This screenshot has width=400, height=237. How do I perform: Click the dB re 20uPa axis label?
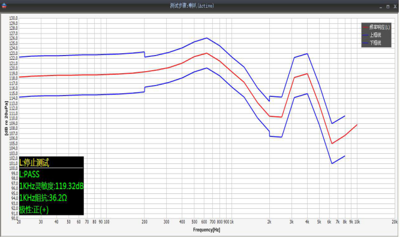pos(6,118)
